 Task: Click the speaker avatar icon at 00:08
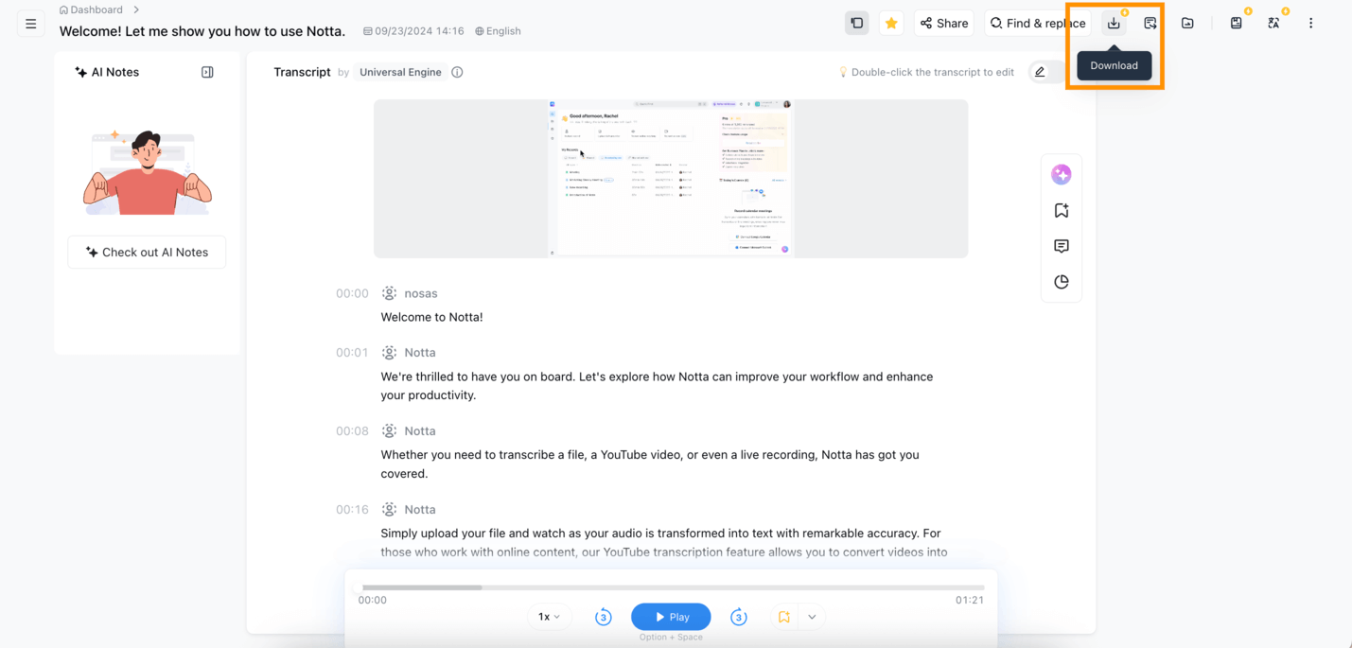389,431
